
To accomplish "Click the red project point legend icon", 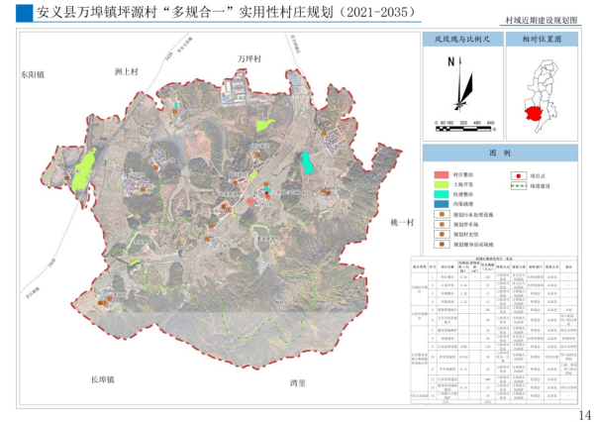I will click(517, 173).
